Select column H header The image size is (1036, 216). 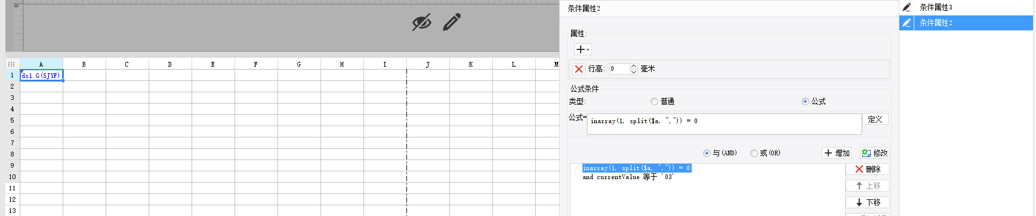tap(342, 64)
